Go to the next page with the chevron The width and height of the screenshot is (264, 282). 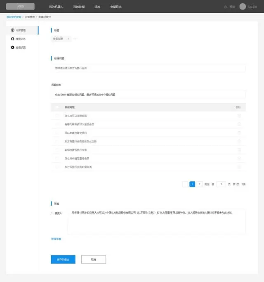click(x=200, y=184)
